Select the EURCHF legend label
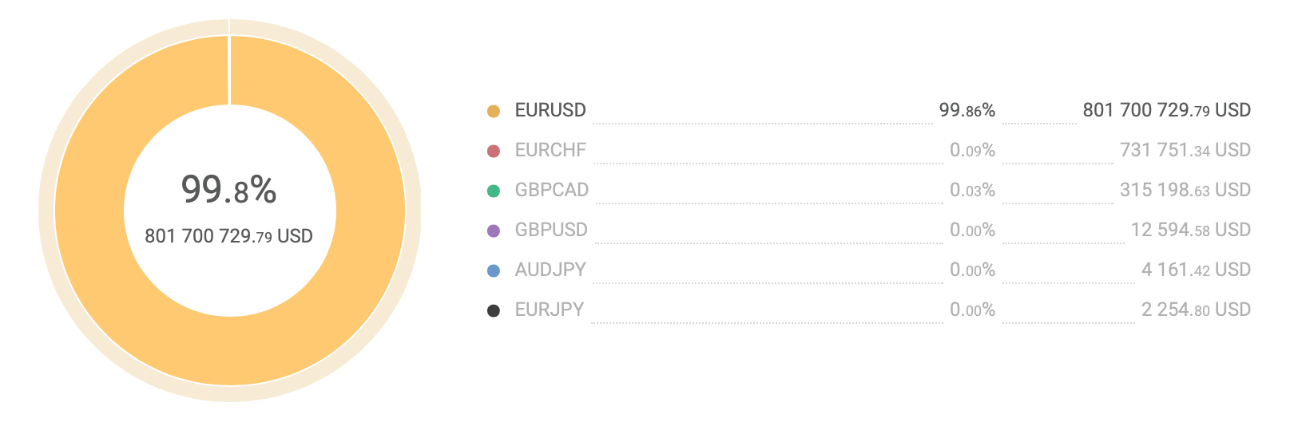The height and width of the screenshot is (426, 1294). coord(550,150)
